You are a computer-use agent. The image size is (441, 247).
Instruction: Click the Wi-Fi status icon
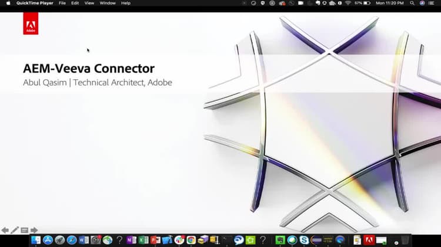click(x=348, y=3)
